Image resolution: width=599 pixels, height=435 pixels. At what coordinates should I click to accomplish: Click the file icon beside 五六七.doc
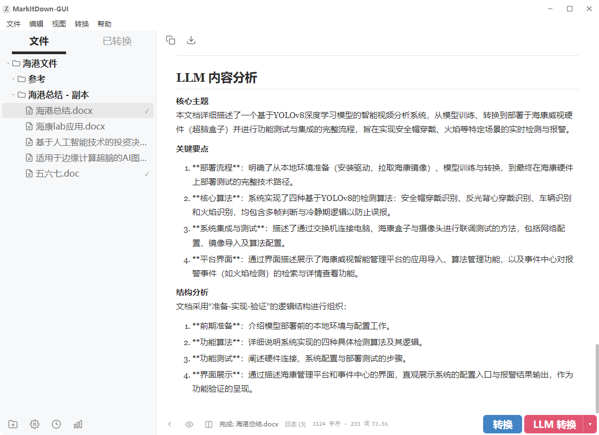29,173
